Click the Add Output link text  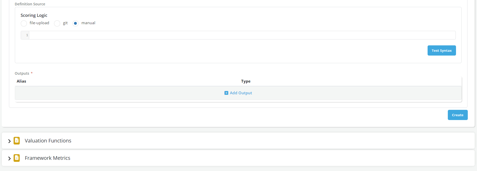point(241,93)
